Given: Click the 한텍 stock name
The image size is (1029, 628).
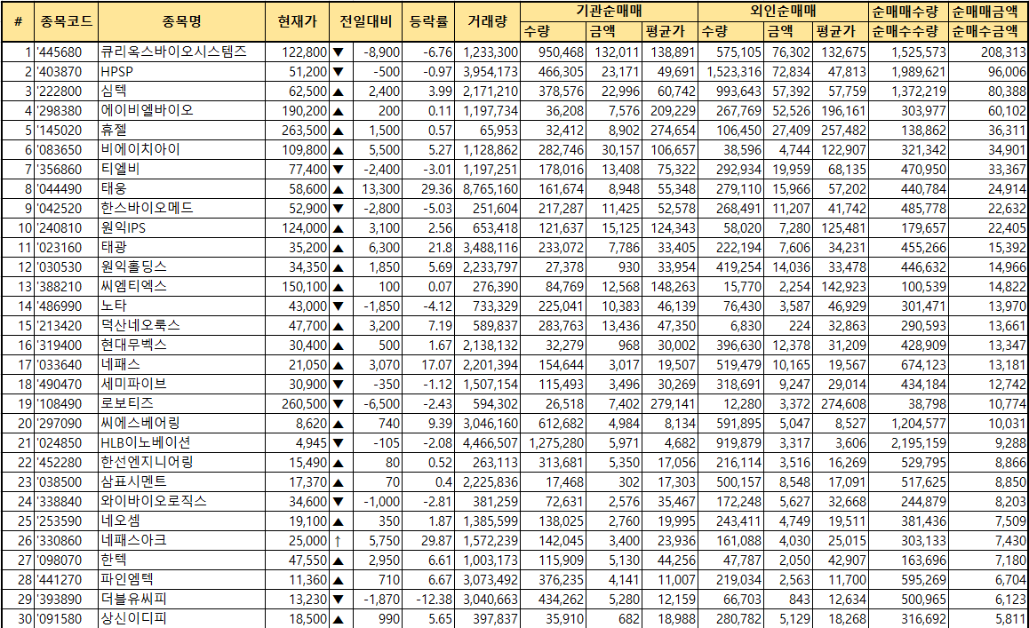Looking at the screenshot, I should (x=114, y=560).
